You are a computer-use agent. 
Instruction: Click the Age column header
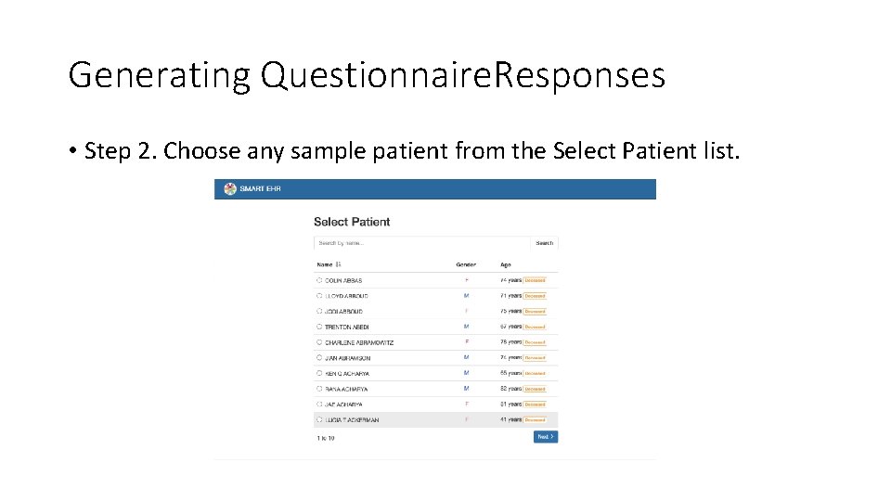click(506, 264)
